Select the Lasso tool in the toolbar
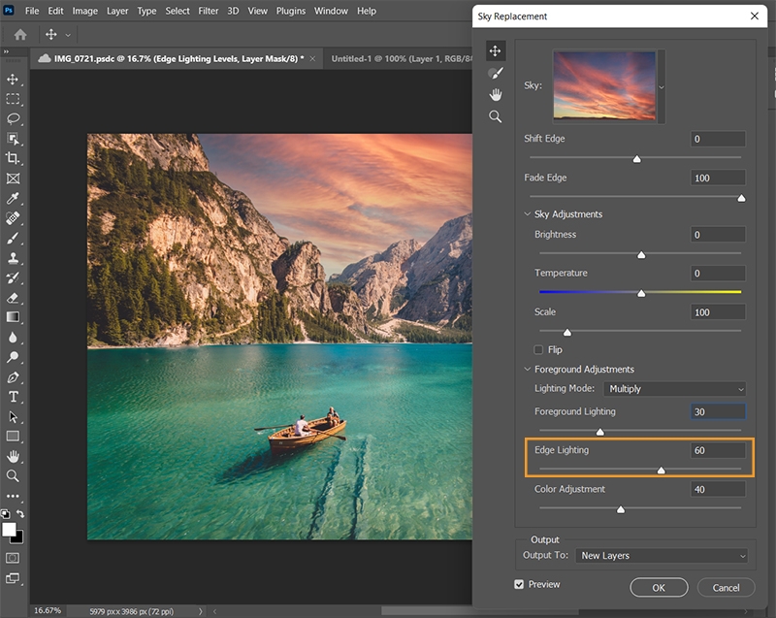Screen dimensions: 776x618 14,118
